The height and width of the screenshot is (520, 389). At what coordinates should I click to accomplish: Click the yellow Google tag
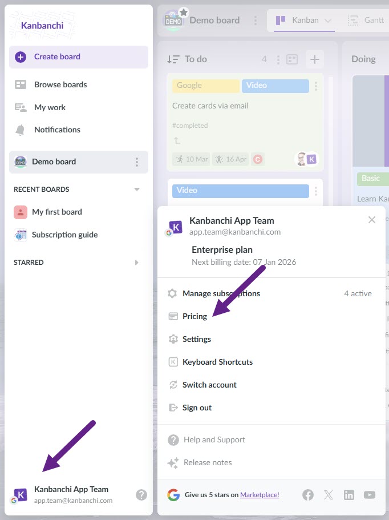pos(206,86)
